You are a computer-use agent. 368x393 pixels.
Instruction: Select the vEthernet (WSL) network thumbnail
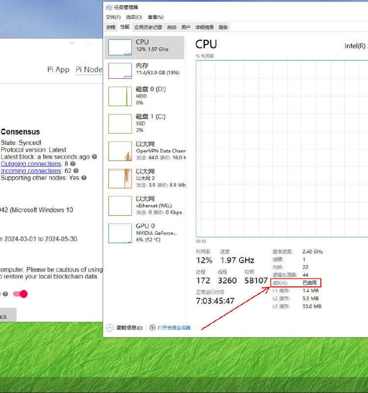click(x=120, y=206)
